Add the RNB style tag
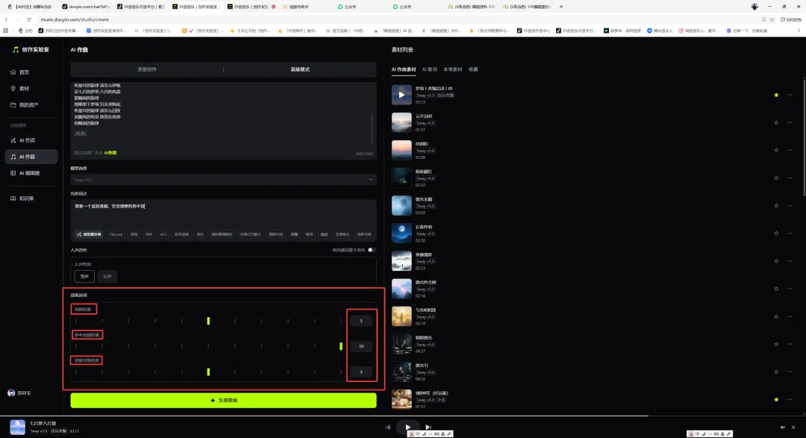 click(149, 234)
